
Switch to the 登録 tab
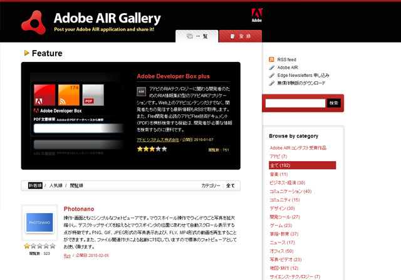pos(241,36)
